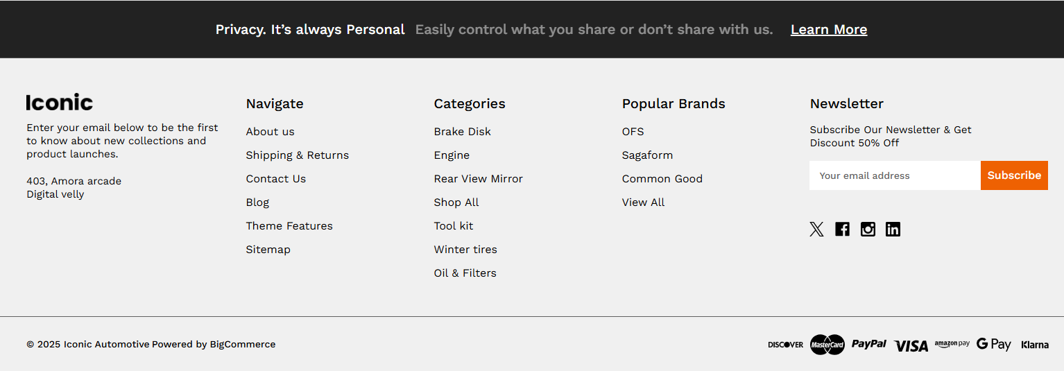Go to Contact Us link
The width and height of the screenshot is (1064, 371).
(275, 179)
